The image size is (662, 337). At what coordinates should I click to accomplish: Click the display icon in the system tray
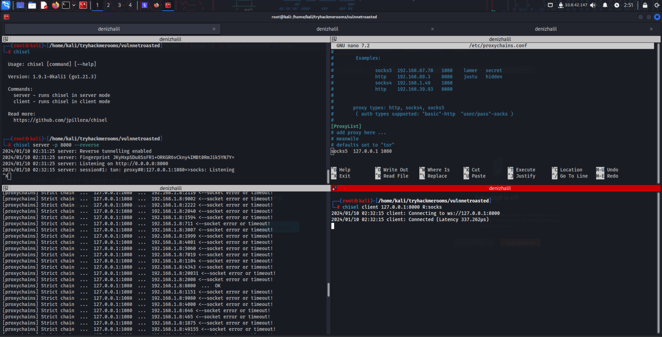(x=551, y=5)
